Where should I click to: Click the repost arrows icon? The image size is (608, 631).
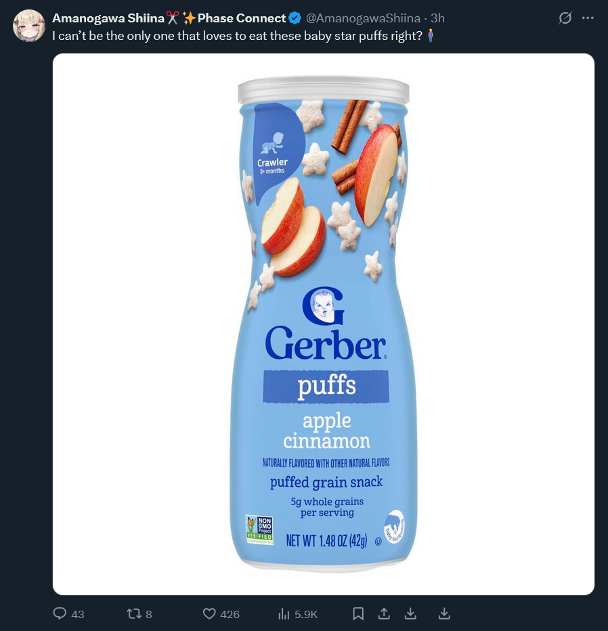pyautogui.click(x=133, y=613)
